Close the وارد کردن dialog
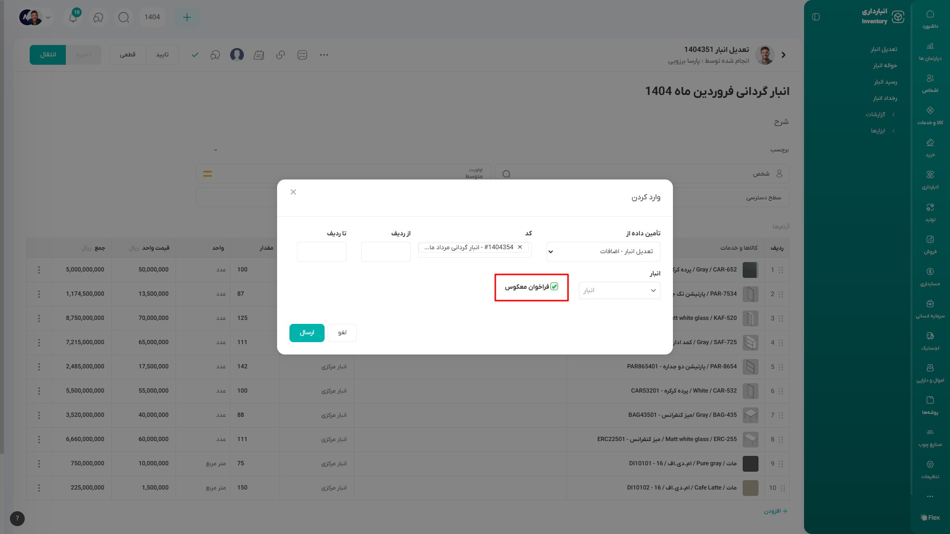 coord(293,192)
